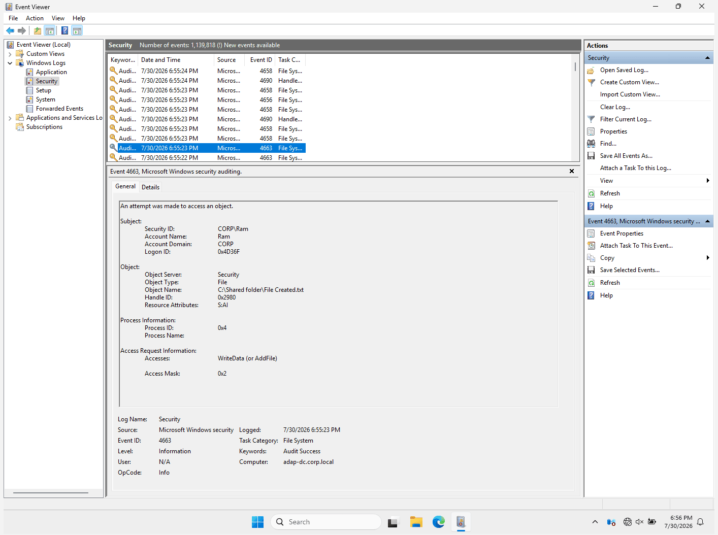Screen dimensions: 718x535
Task: Open Task View from the taskbar
Action: (x=394, y=522)
